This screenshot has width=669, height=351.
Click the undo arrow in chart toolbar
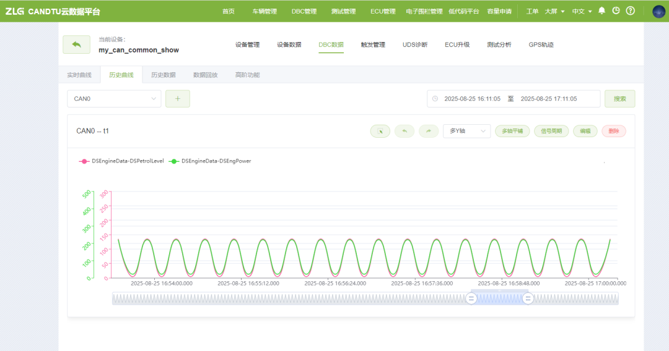(x=404, y=131)
